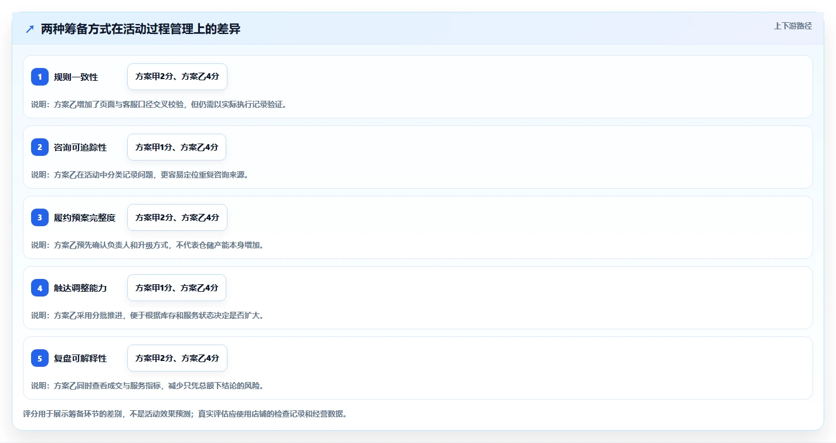Click the 复盘可解释性 heading

[80, 358]
